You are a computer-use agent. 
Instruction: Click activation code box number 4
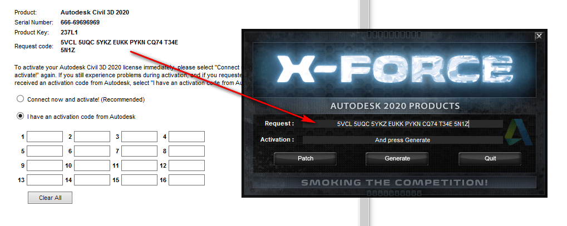pos(186,137)
